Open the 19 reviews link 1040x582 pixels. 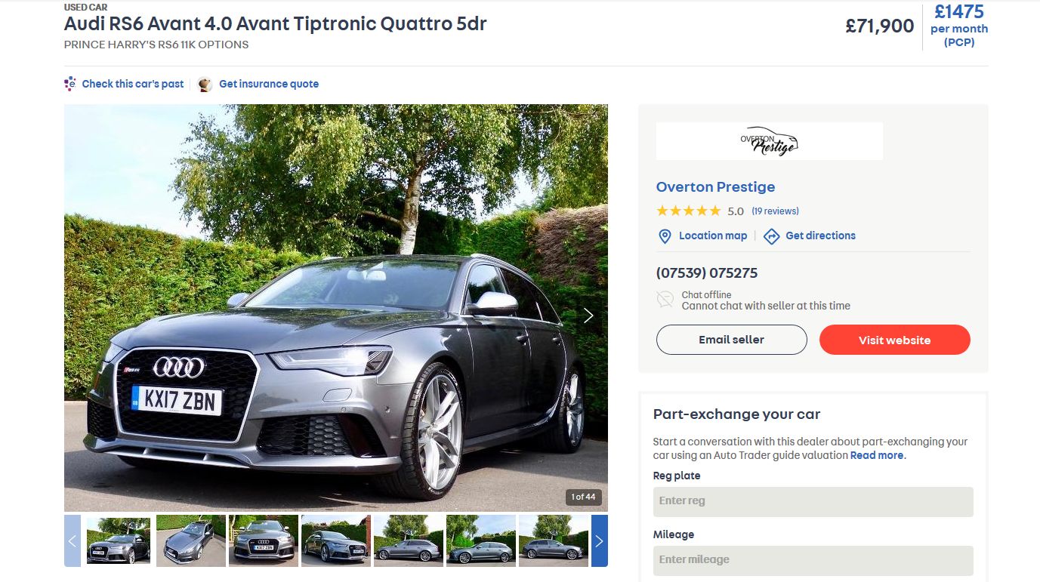click(775, 211)
